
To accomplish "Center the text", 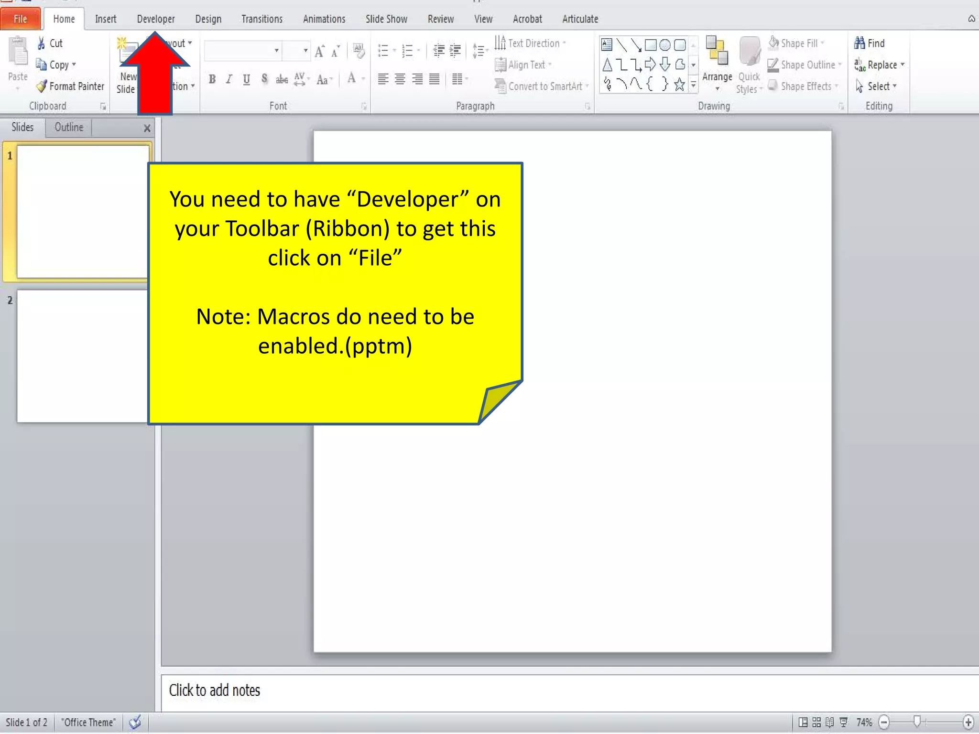I will (400, 79).
